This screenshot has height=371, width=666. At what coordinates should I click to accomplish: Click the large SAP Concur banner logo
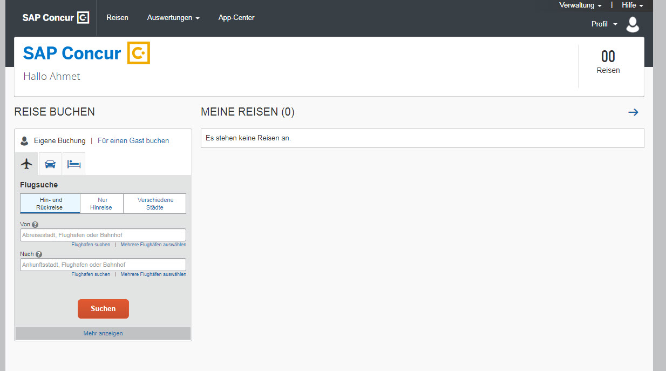(86, 53)
